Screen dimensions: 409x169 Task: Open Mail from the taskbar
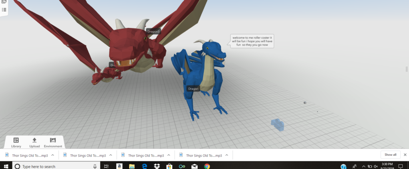pos(195,166)
